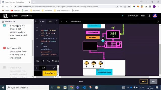
Task: Click the share page icon in address bar
Action: coord(125,6)
